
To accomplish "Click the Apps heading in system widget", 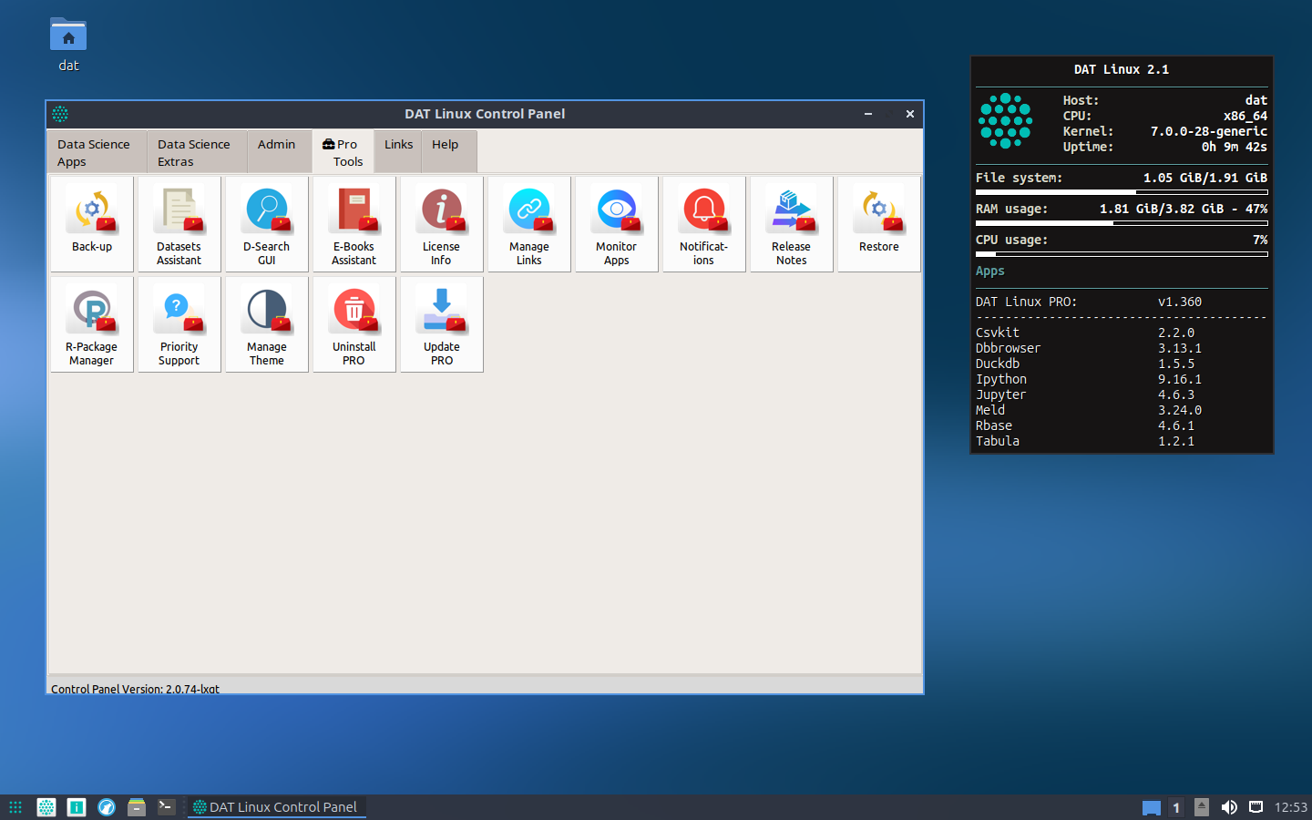I will click(x=990, y=271).
